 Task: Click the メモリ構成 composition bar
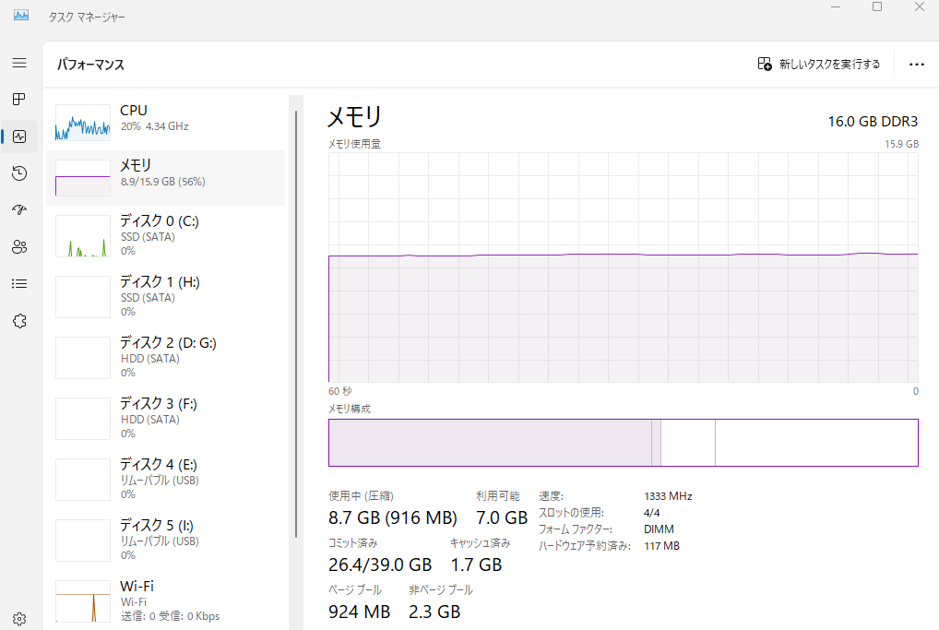623,443
